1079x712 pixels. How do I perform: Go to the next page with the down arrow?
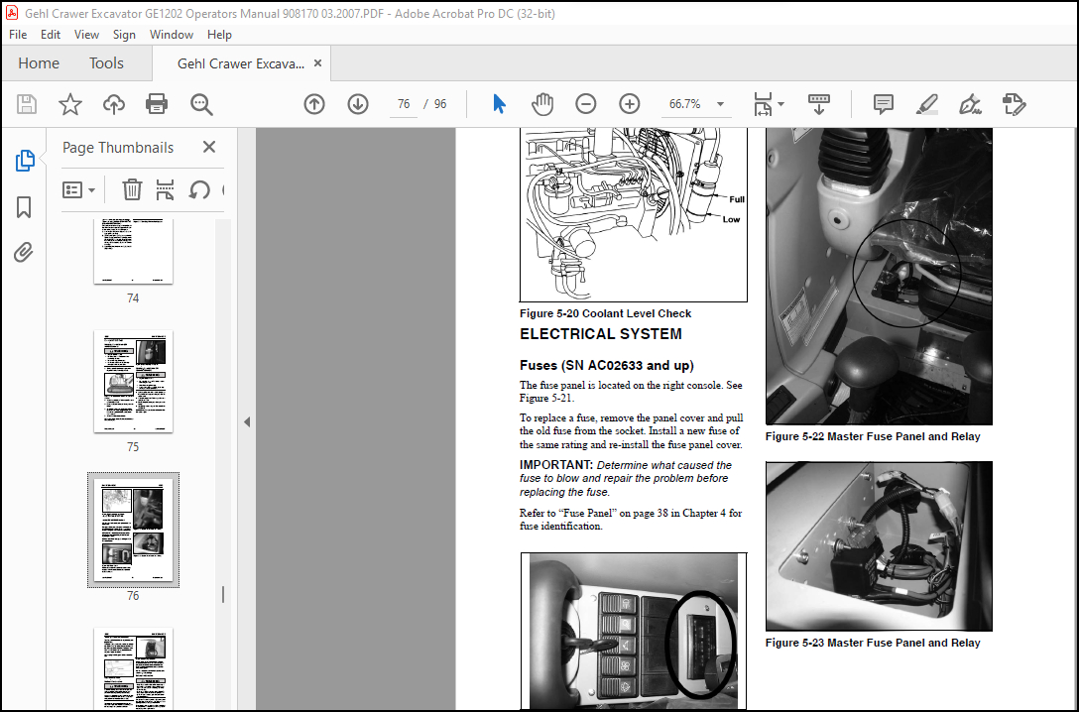(x=358, y=104)
